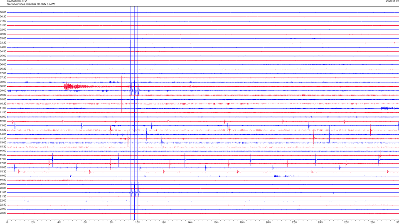The width and height of the screenshot is (399, 224).
Task: Pick the 07:30 time label
Action: [x=3, y=78]
